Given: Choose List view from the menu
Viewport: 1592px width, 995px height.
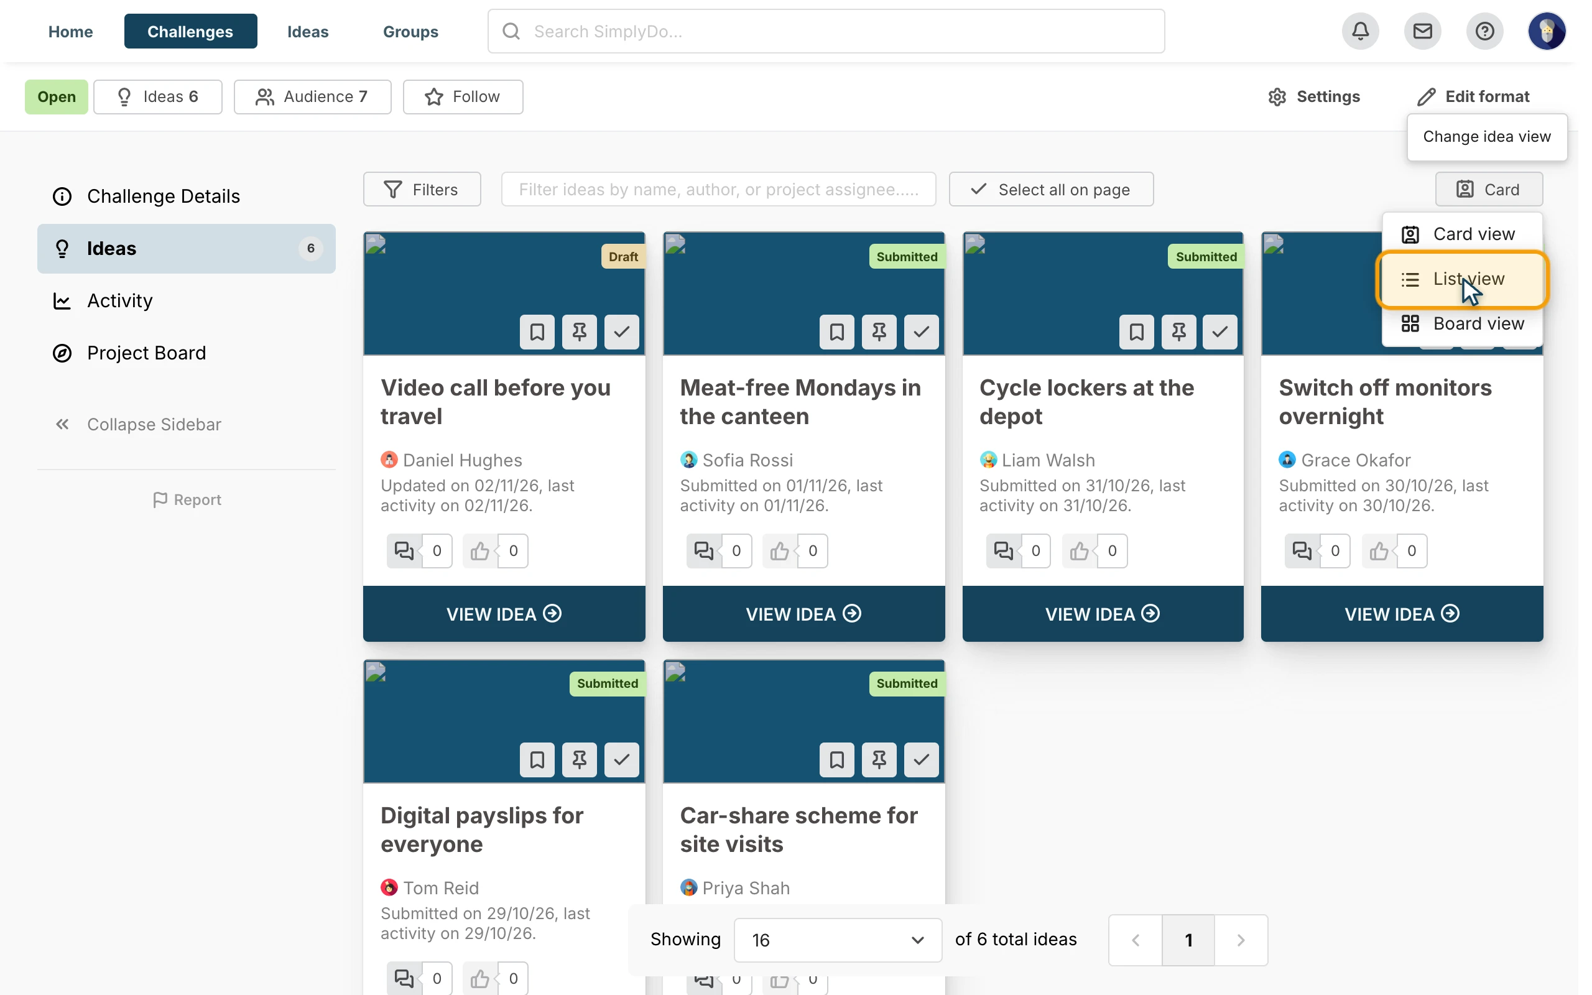Looking at the screenshot, I should 1462,279.
